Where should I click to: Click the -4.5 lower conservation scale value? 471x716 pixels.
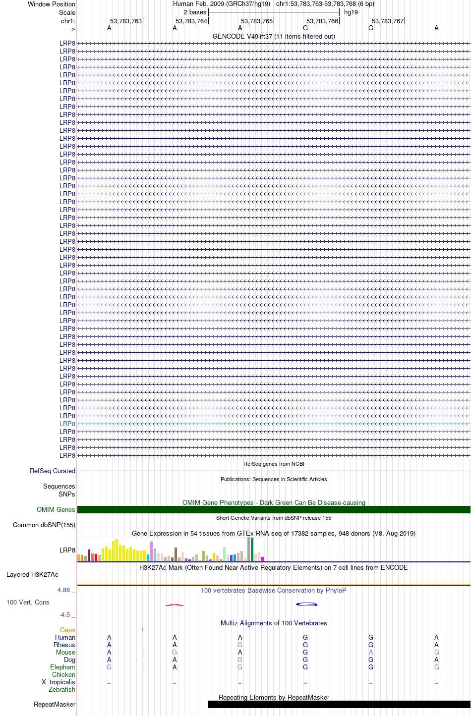coord(64,615)
